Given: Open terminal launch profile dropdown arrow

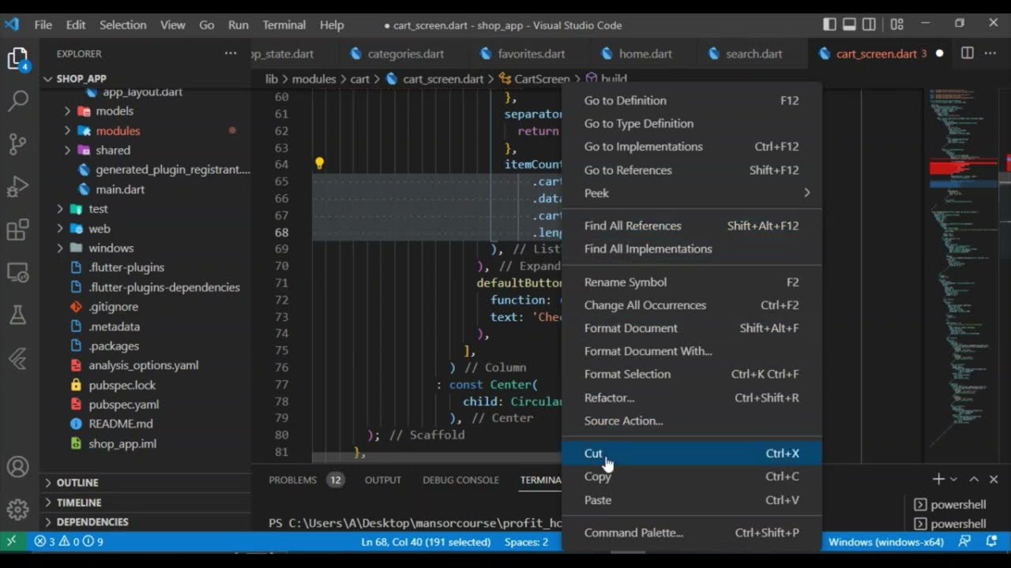Looking at the screenshot, I should click(x=953, y=480).
